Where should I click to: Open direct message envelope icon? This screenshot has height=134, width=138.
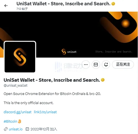point(96,65)
